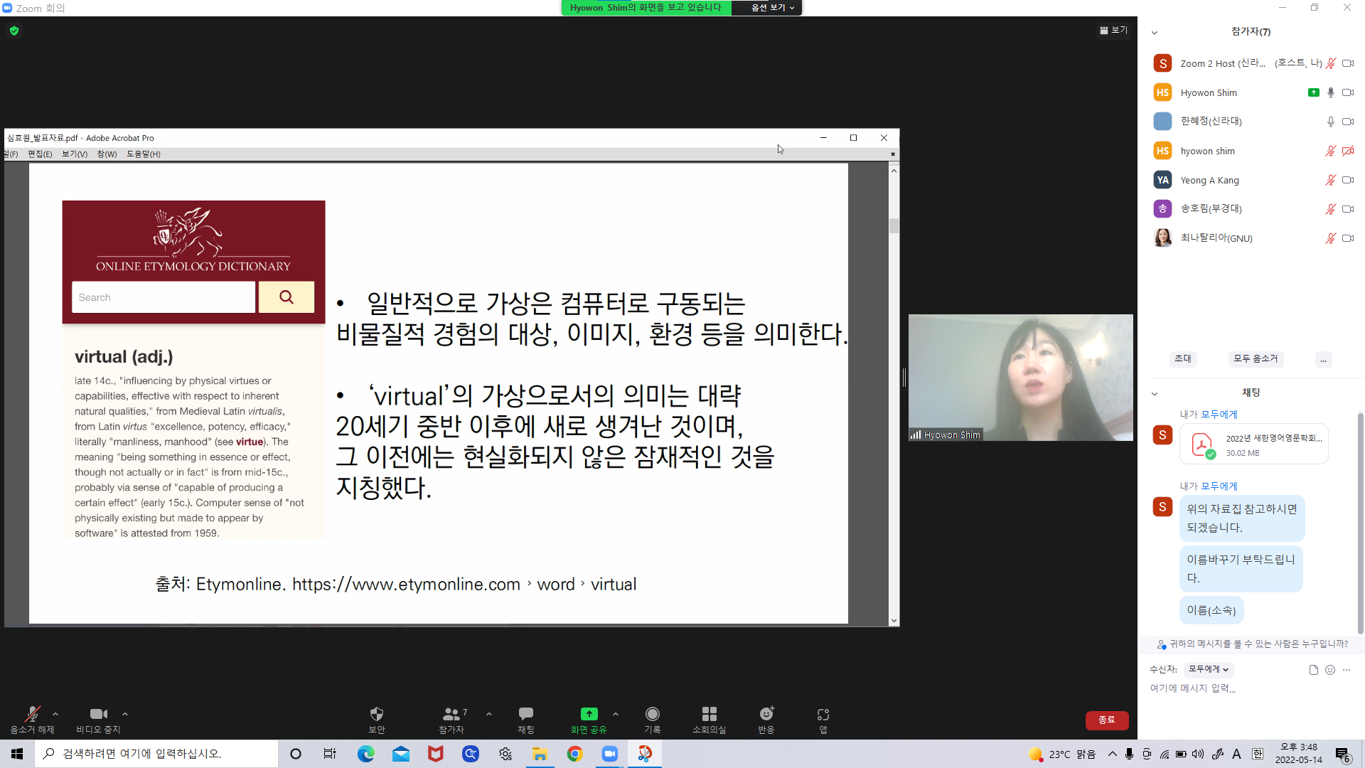The width and height of the screenshot is (1365, 768).
Task: Click the Acrobat vertical scrollbar thumb
Action: 894,226
